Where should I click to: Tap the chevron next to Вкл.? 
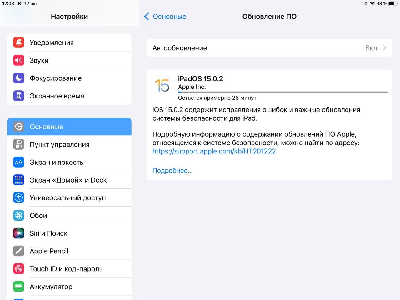[x=385, y=48]
